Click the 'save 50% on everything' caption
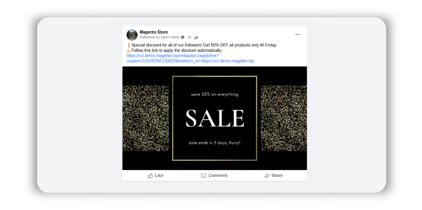This screenshot has height=210, width=422. 215,94
